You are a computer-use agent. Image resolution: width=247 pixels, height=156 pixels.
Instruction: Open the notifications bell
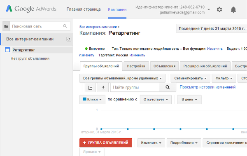233,9
